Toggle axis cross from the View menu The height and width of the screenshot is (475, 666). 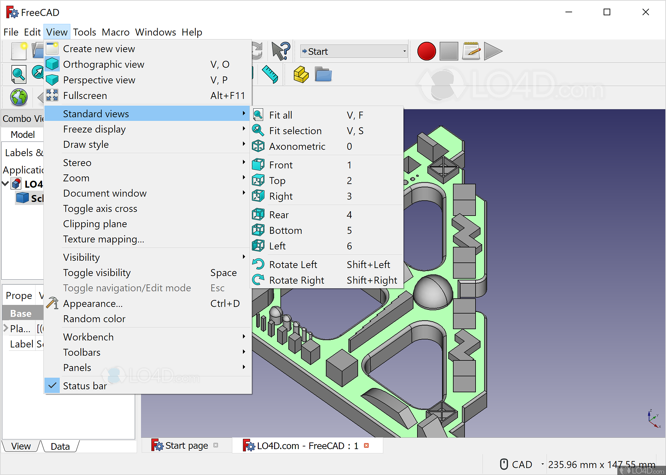tap(100, 208)
